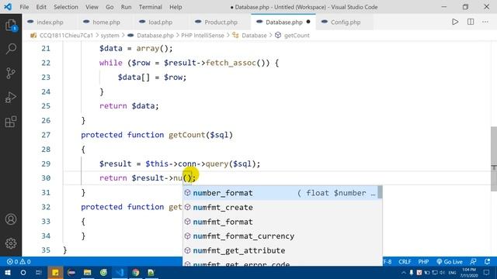
Task: Open the Windows Action Center icon
Action: click(x=487, y=272)
